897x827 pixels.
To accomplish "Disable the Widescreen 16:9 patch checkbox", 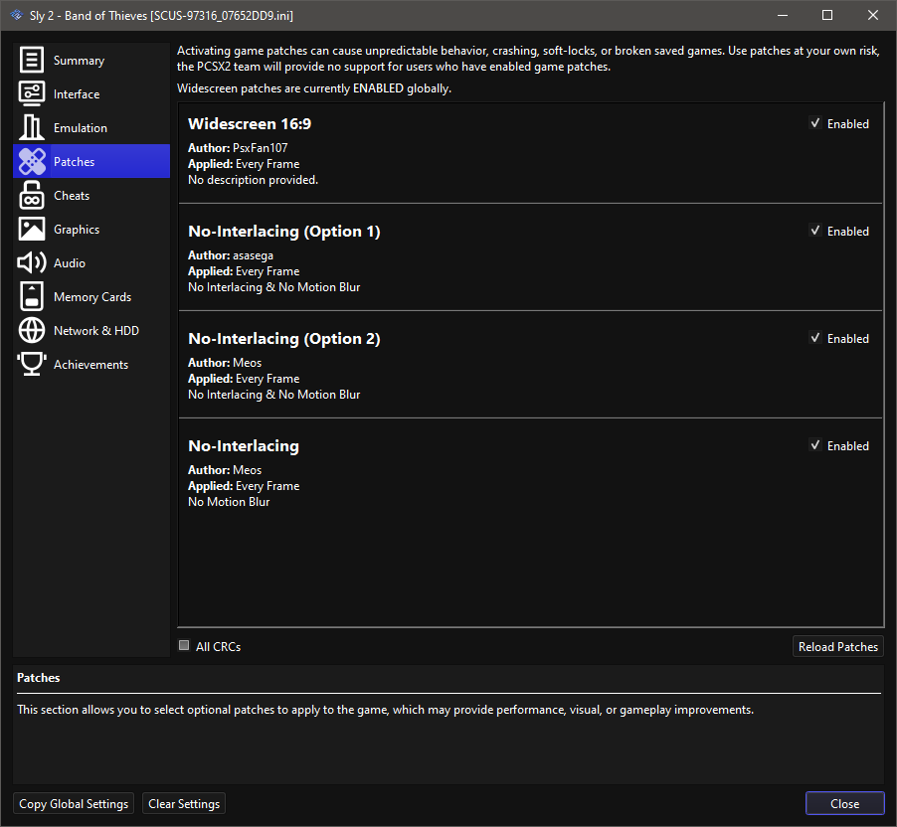I will [x=815, y=123].
